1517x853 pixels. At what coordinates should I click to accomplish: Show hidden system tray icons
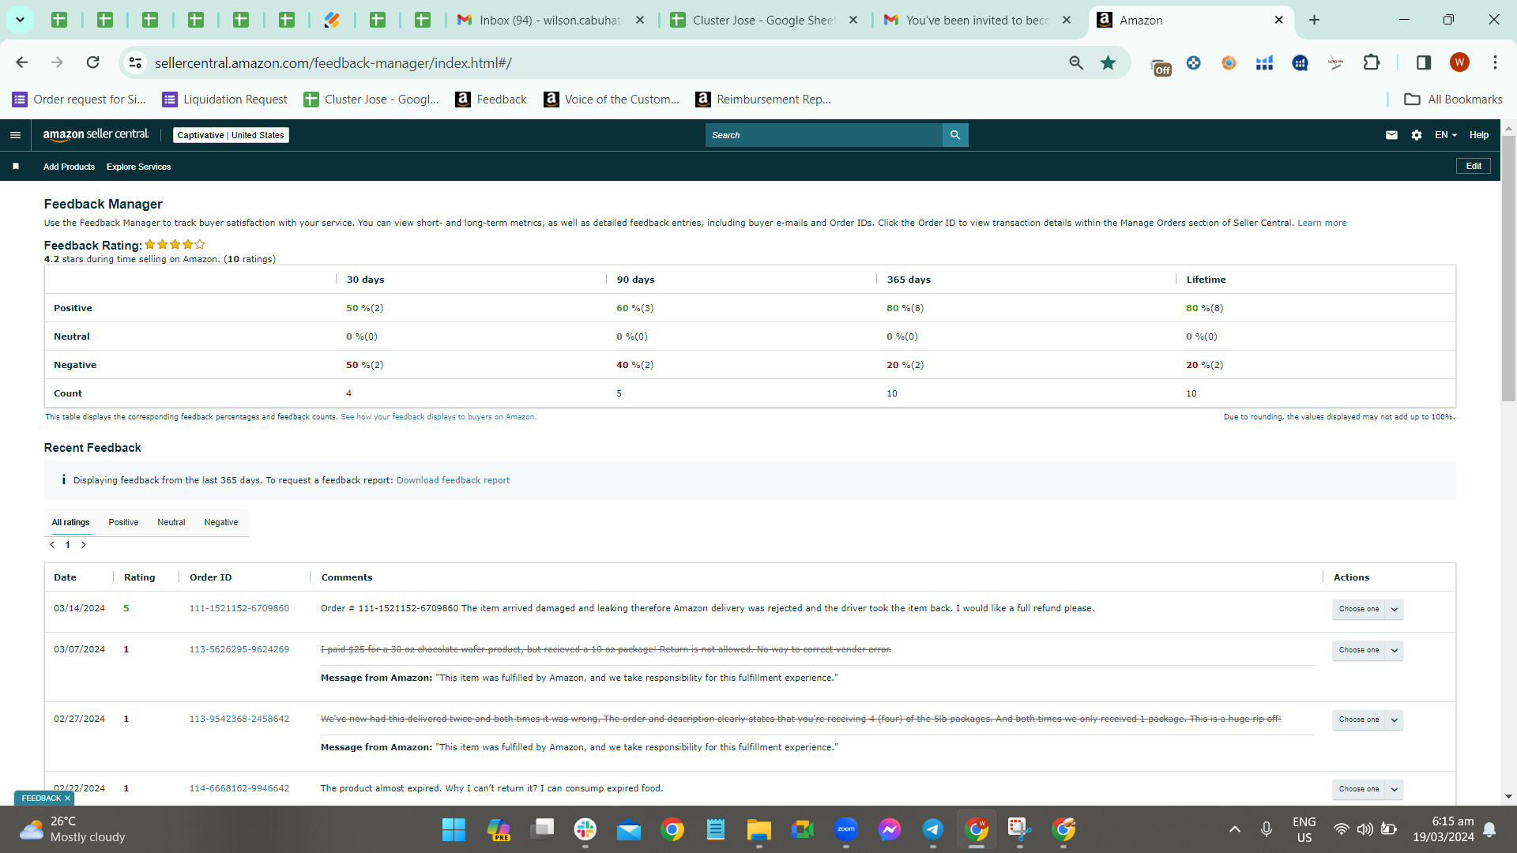pos(1235,829)
